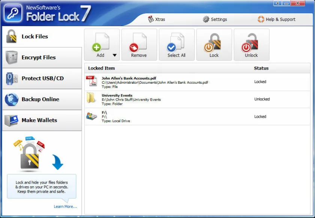Image resolution: width=315 pixels, height=218 pixels.
Task: Switch to the Lock Files section
Action: tap(42, 37)
